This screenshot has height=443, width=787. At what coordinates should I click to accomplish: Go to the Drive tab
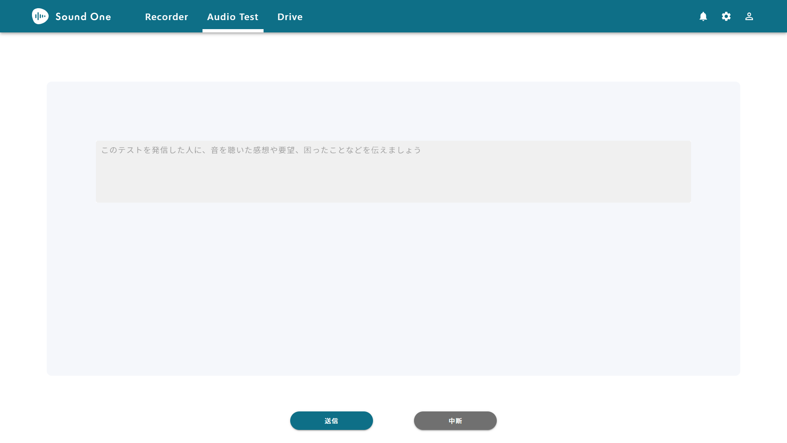point(290,17)
